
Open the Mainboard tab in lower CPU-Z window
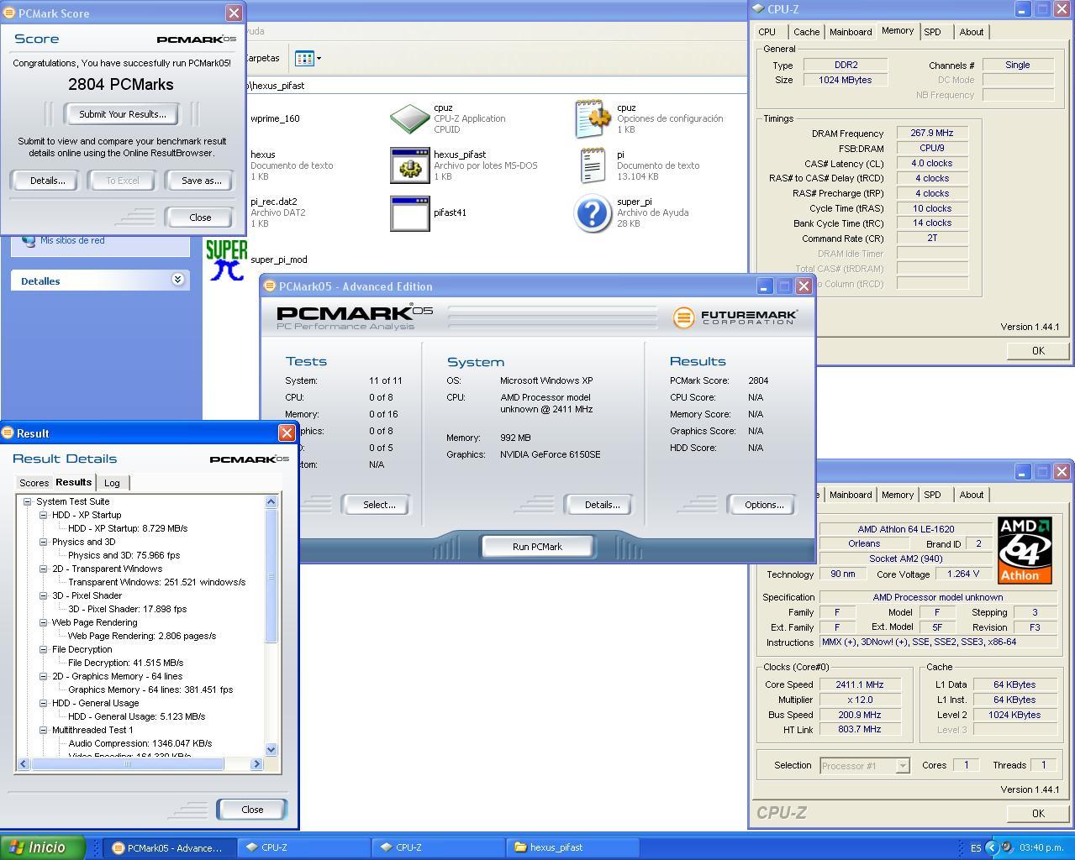(850, 495)
